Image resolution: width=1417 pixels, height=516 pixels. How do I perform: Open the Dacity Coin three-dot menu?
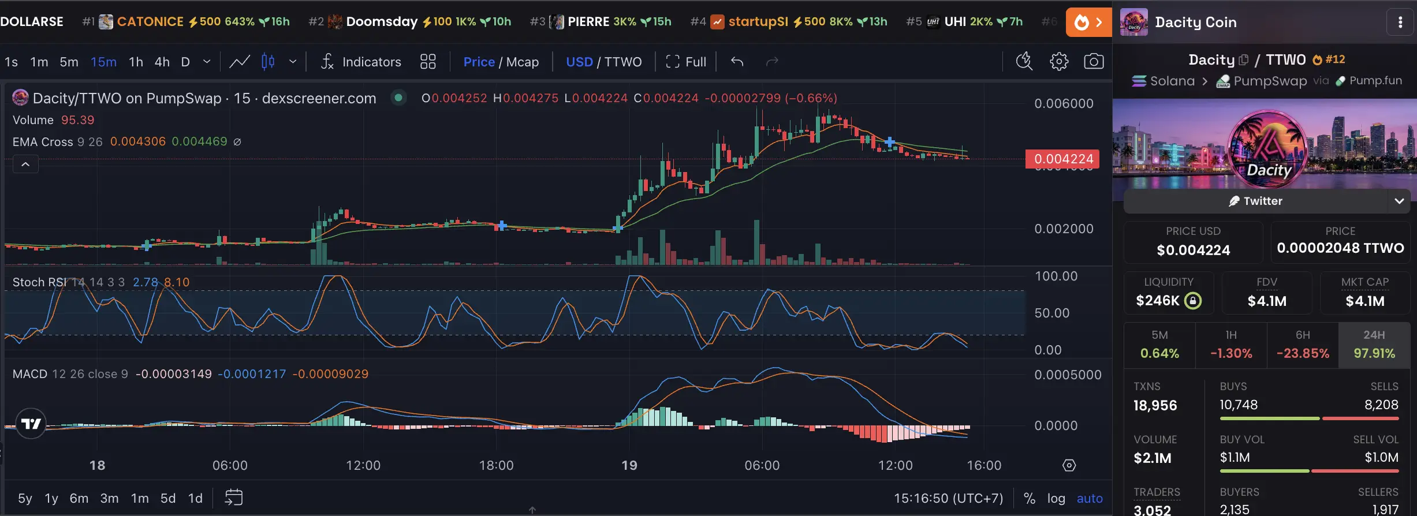coord(1400,23)
